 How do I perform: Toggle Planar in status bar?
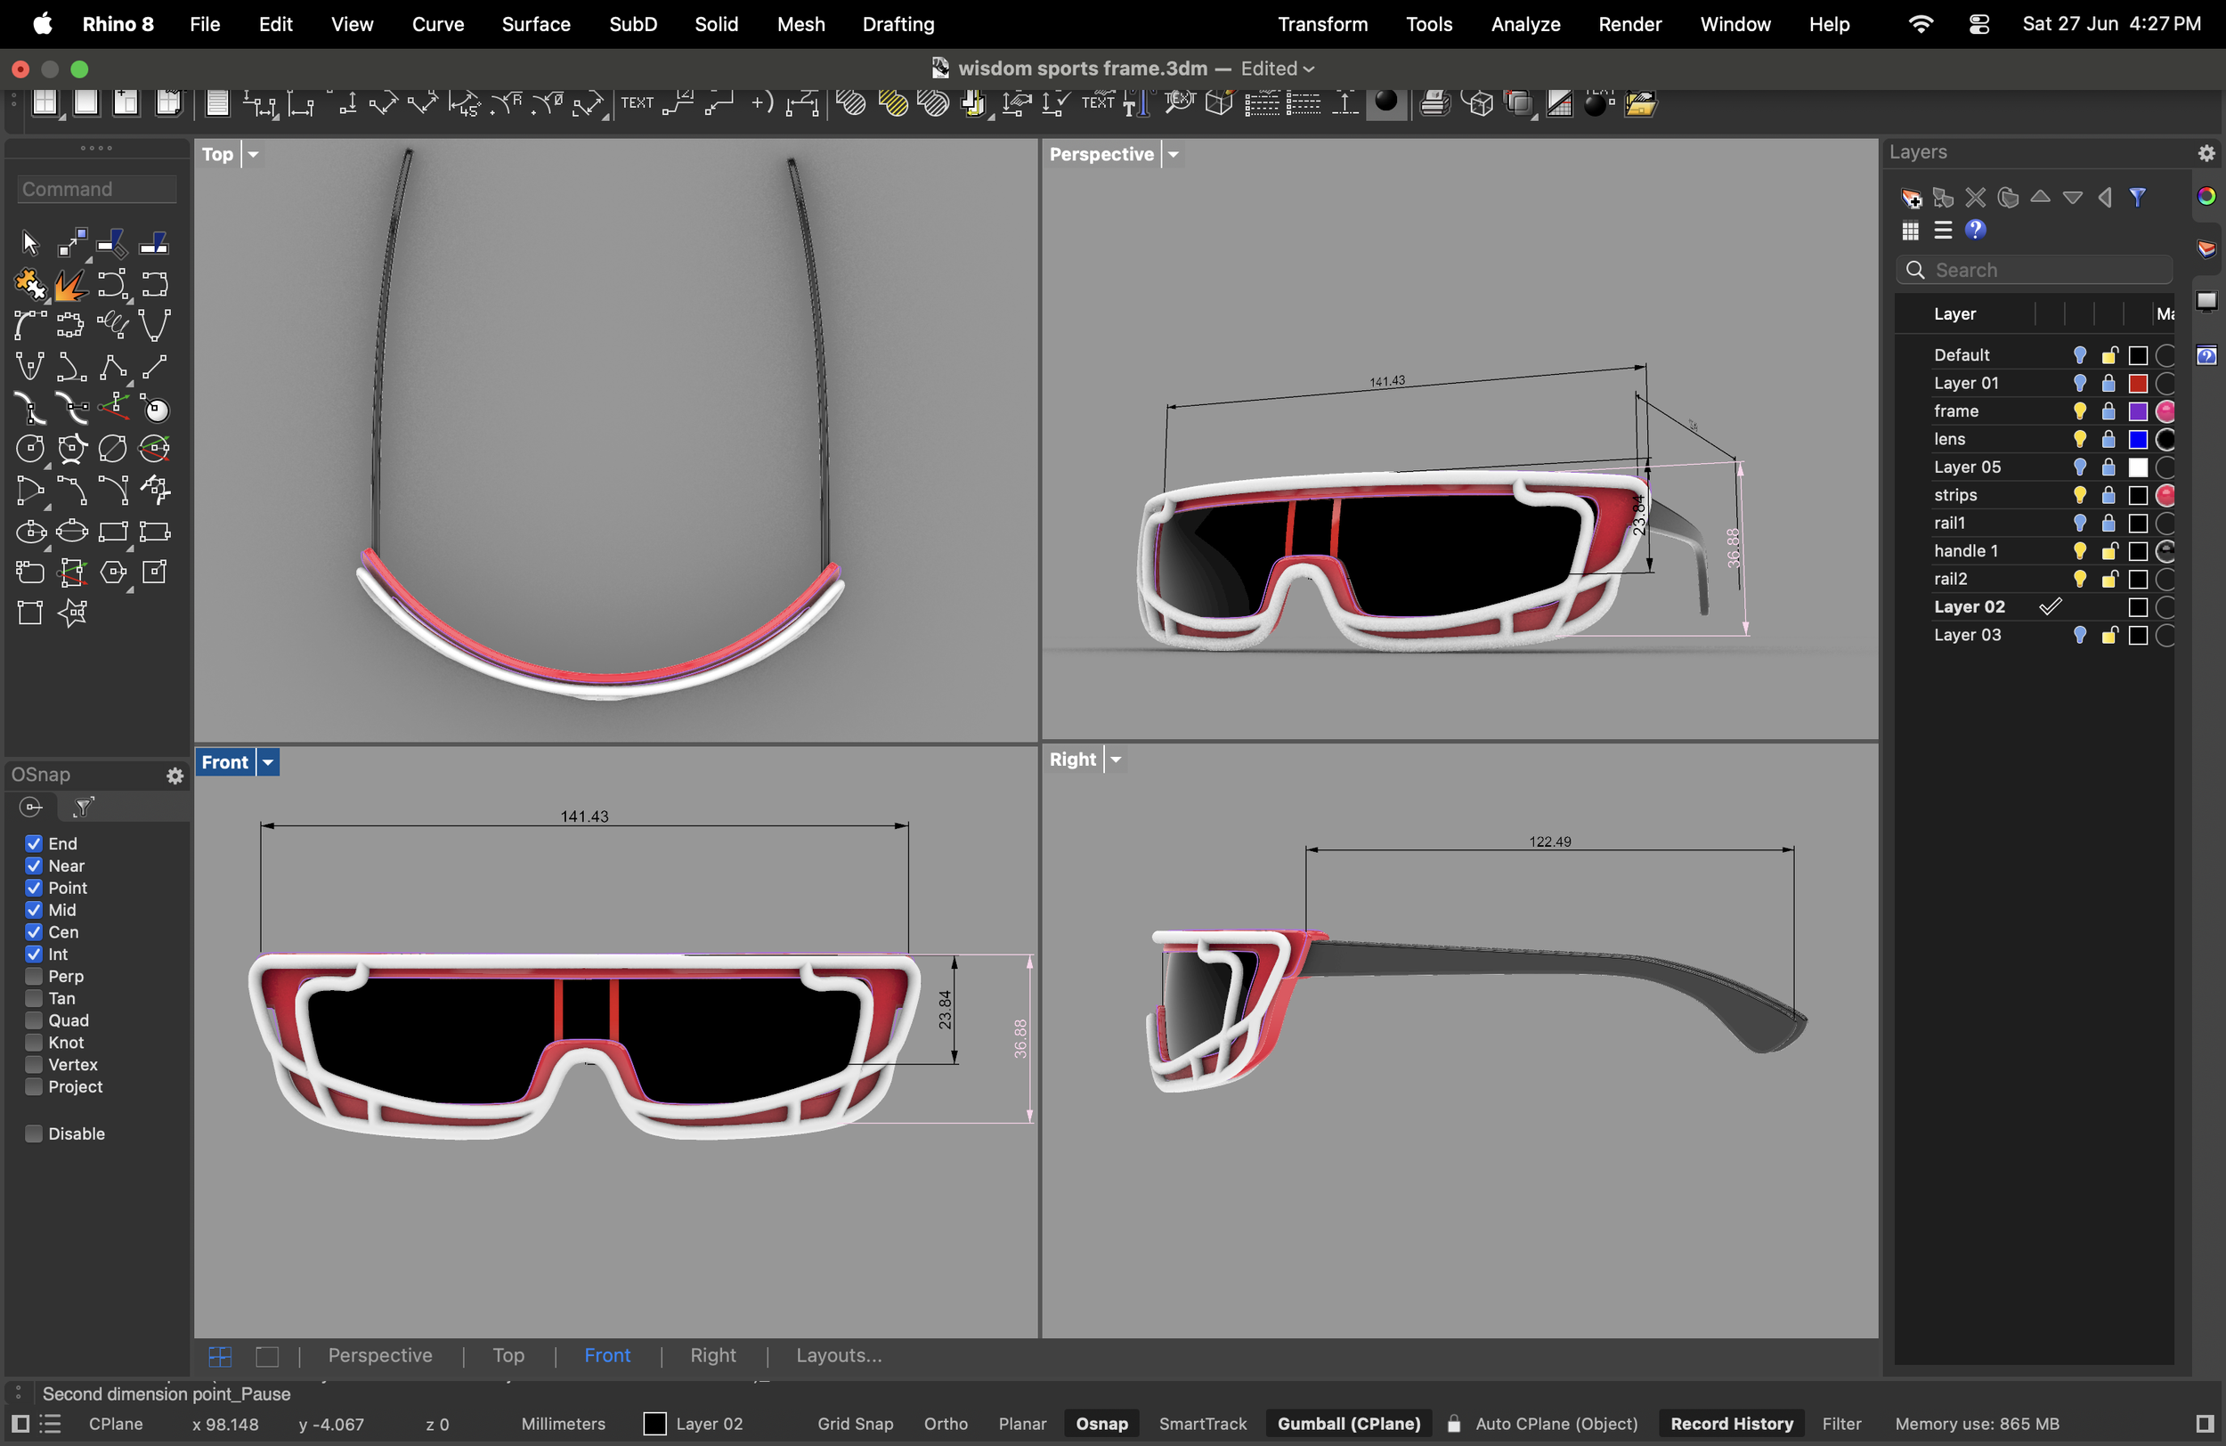(x=1022, y=1424)
